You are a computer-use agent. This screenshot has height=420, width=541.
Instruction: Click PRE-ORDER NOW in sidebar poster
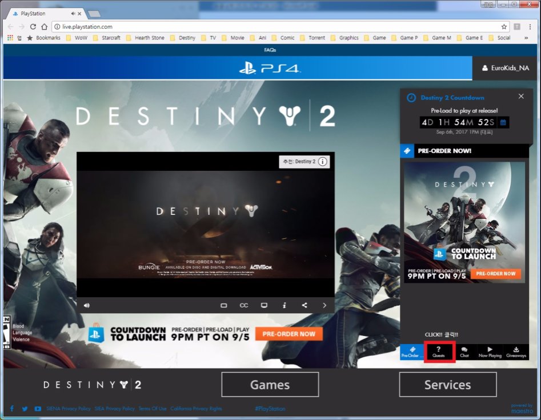click(x=496, y=274)
